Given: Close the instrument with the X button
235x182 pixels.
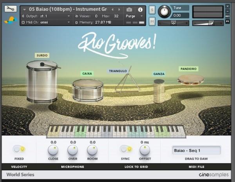Looking at the screenshot, I should coord(227,6).
